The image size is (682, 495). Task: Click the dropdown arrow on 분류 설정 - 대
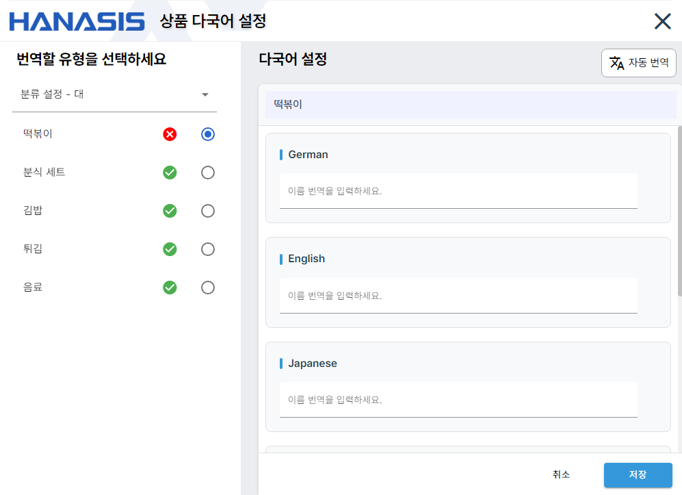[205, 94]
